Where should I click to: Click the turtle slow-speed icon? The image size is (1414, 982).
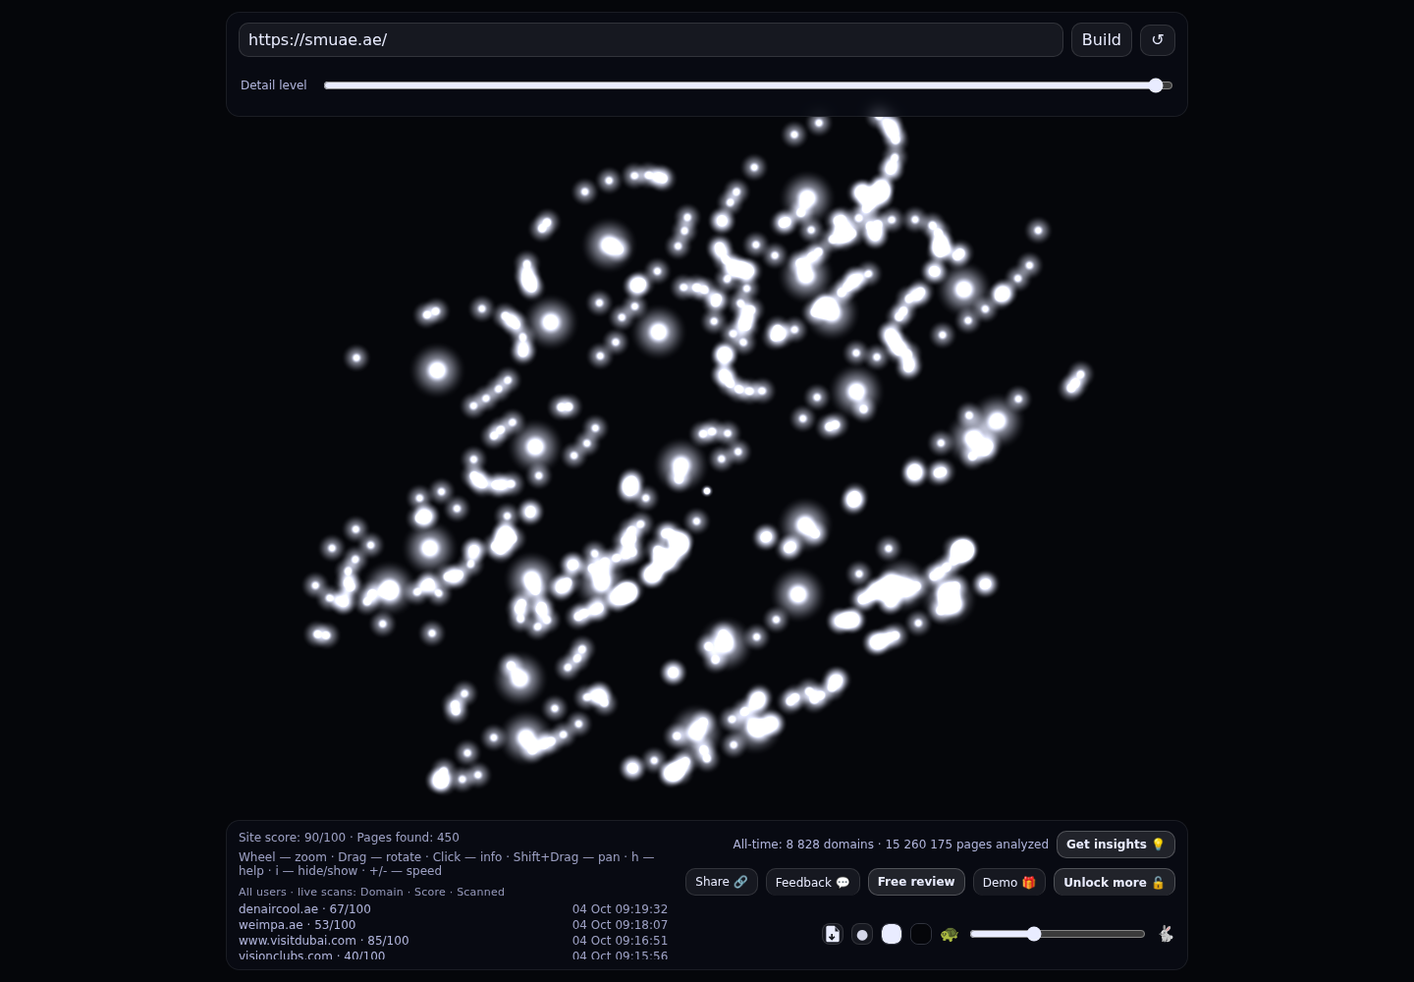coord(949,934)
